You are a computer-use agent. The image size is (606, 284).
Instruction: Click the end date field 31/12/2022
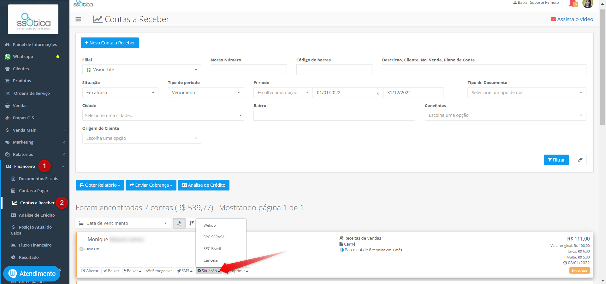tap(413, 93)
